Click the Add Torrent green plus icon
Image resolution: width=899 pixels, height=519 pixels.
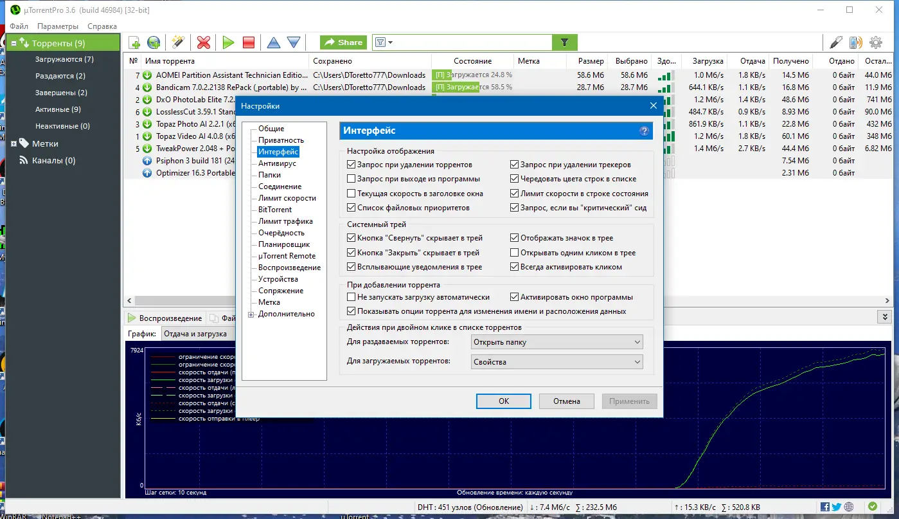pos(134,42)
